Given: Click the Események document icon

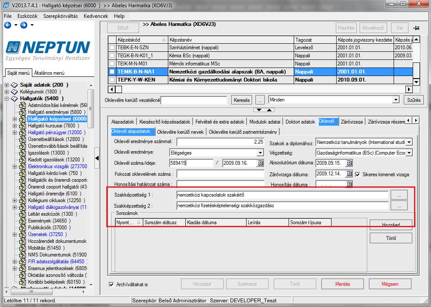Looking at the screenshot, I should coord(23,221).
